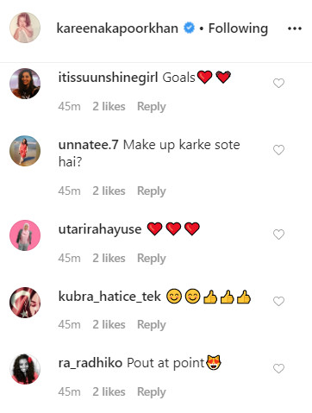Open kubra_hatice_tek's avatar thumbnail
Screen dimensions: 312x413
click(25, 303)
